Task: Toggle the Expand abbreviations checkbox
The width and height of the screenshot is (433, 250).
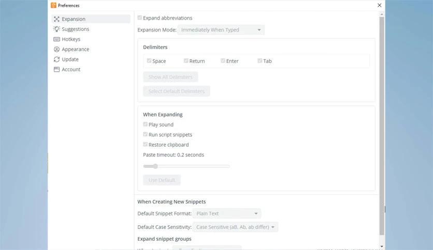Action: (x=140, y=18)
